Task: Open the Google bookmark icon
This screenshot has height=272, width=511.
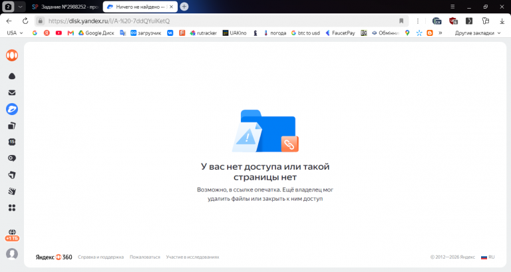Action: tap(35, 33)
